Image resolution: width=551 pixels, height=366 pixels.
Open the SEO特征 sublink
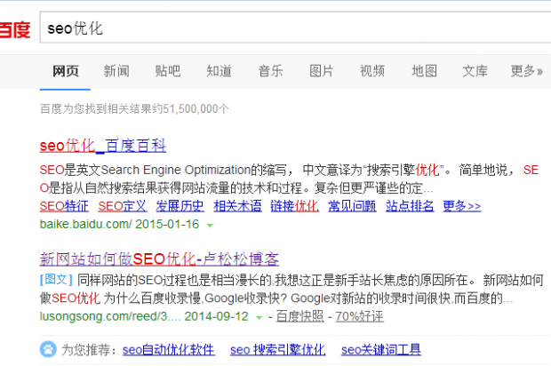coord(64,206)
